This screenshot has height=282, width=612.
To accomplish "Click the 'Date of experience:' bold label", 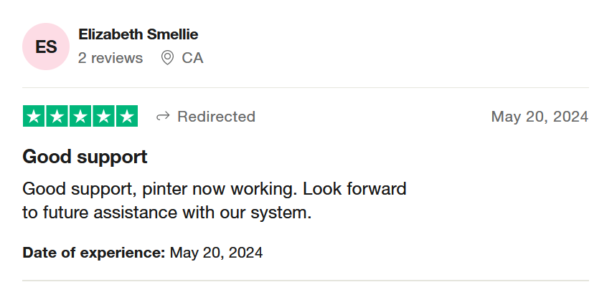I will click(94, 253).
